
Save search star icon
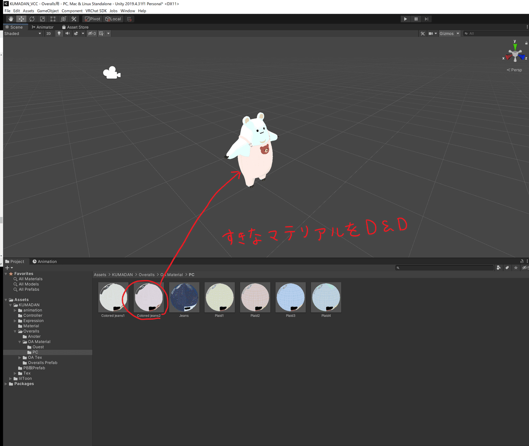(515, 268)
